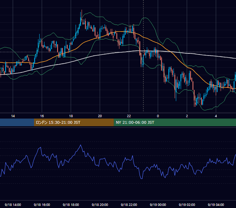Click the 4 hour axis label

point(216,116)
